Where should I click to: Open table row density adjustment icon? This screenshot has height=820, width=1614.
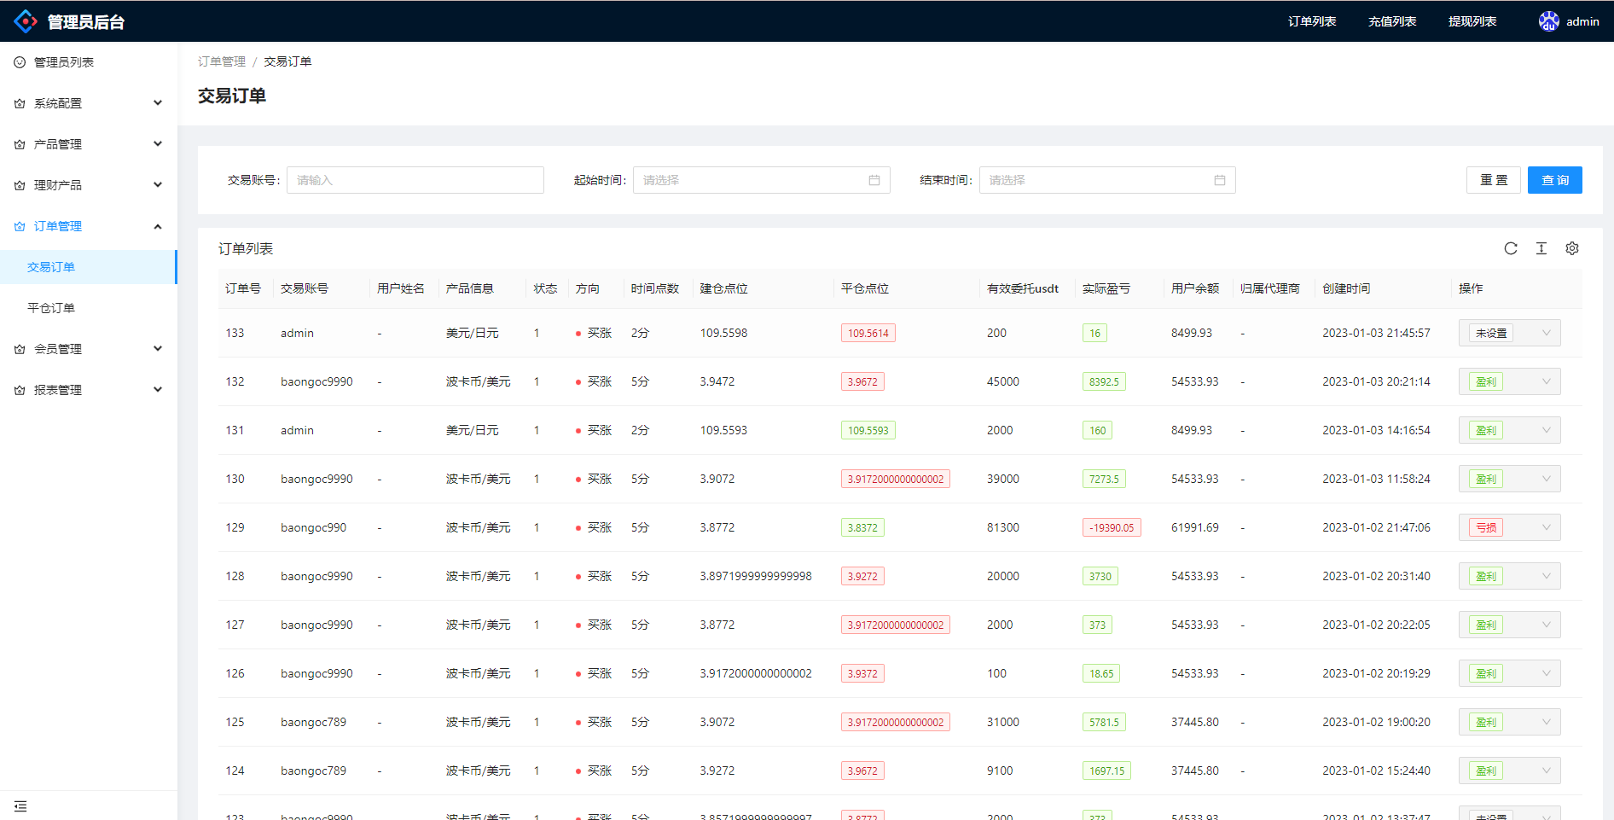(1541, 248)
